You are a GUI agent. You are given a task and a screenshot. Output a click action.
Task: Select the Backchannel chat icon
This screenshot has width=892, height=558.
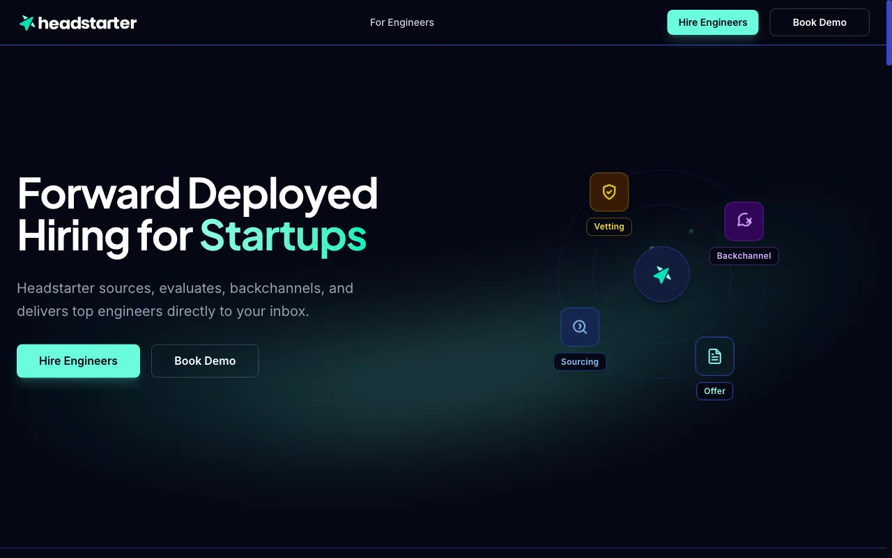coord(744,221)
